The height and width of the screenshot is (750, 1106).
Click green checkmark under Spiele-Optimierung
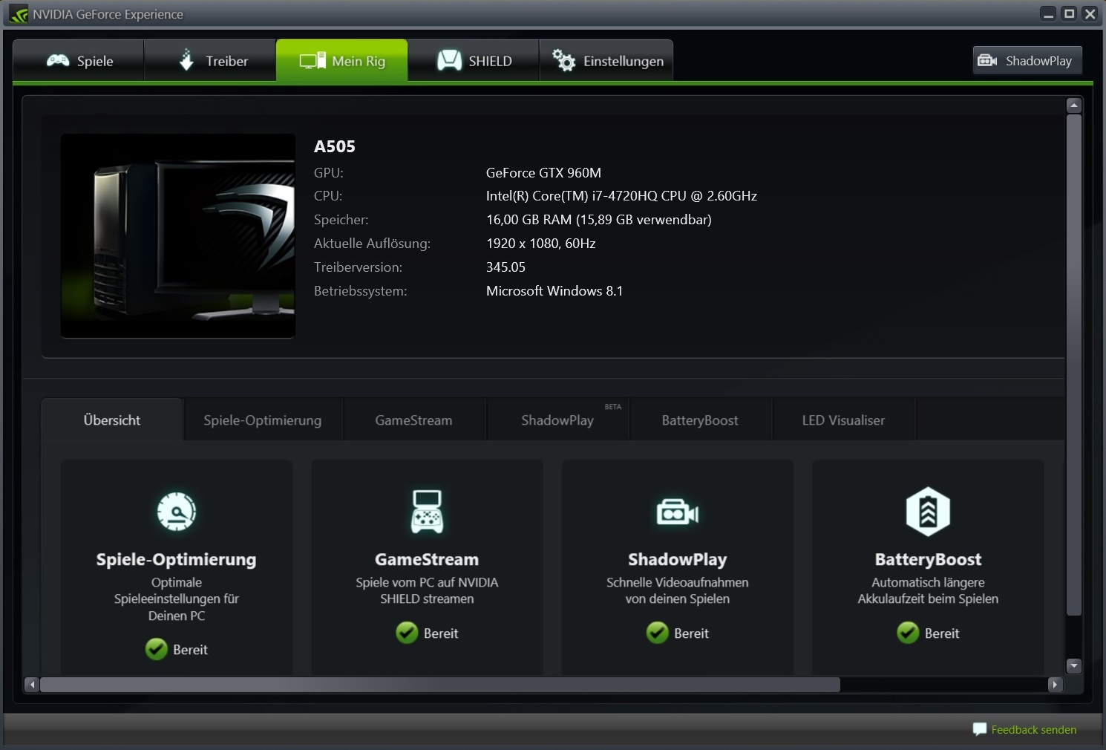click(157, 650)
